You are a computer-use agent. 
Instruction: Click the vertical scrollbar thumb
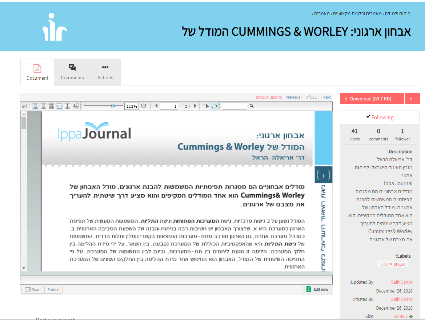[x=24, y=123]
